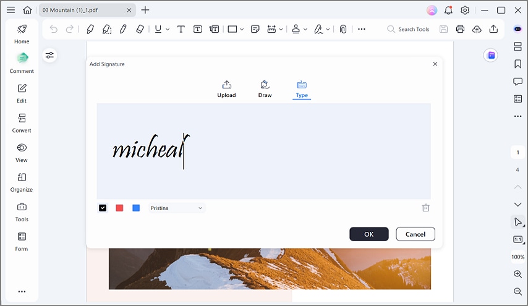Print the document
Image resolution: width=528 pixels, height=306 pixels.
[x=461, y=29]
